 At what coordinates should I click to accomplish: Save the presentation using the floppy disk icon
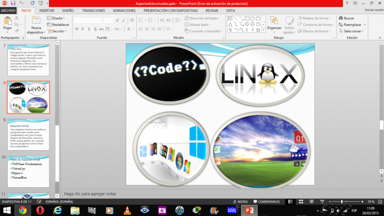[x=13, y=3]
